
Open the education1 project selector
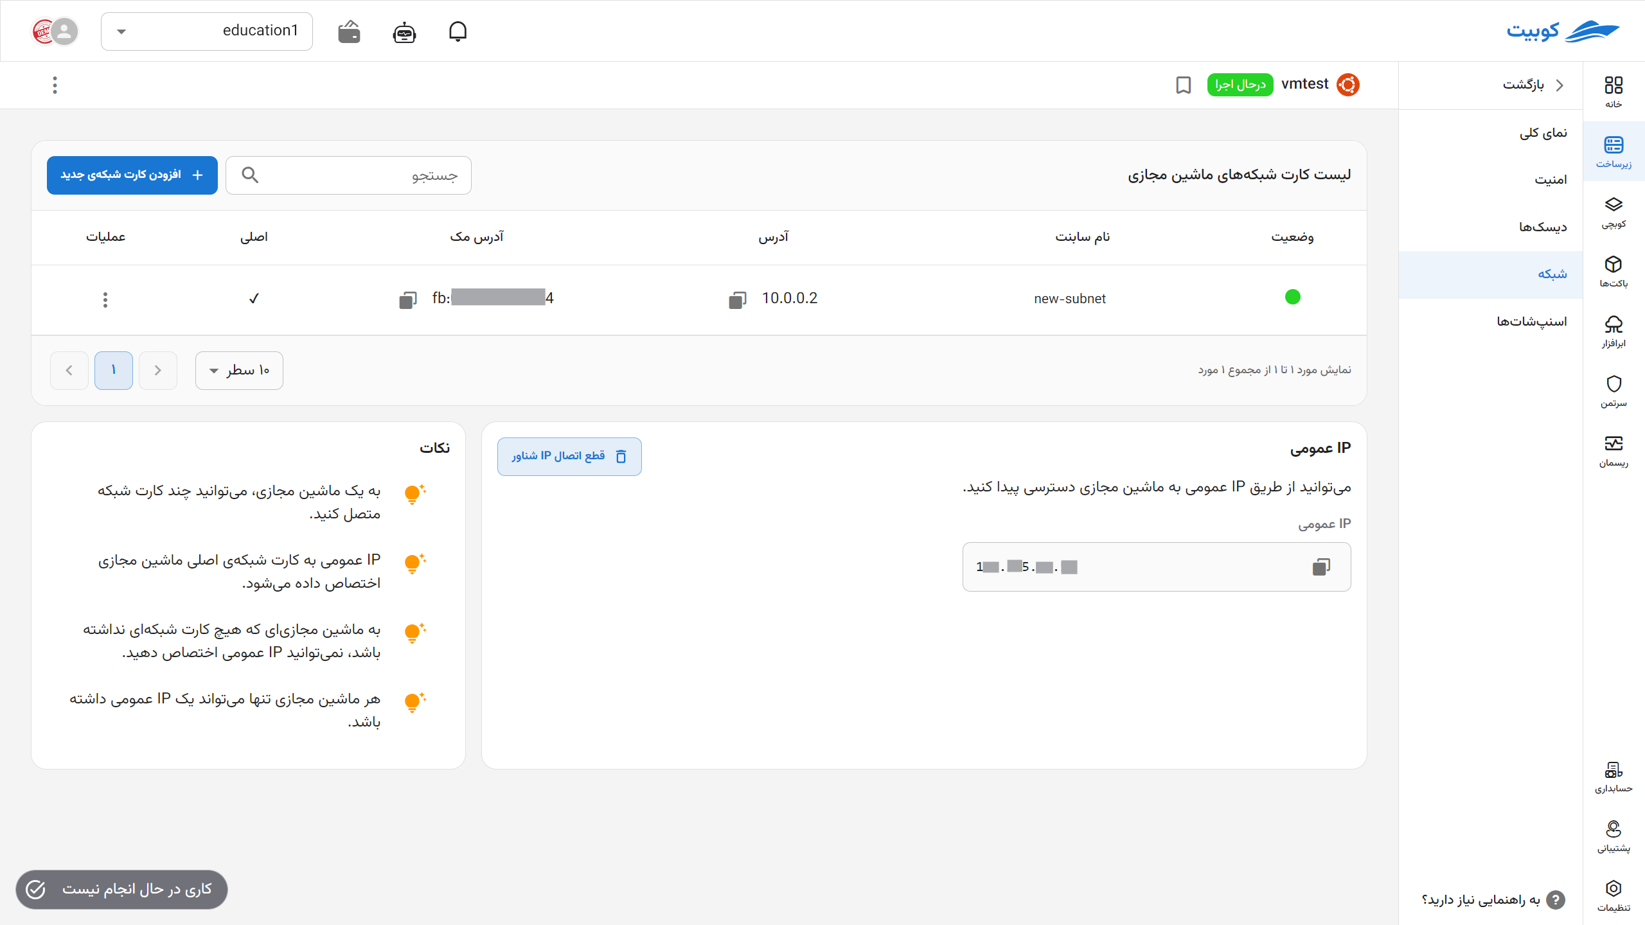coord(206,31)
